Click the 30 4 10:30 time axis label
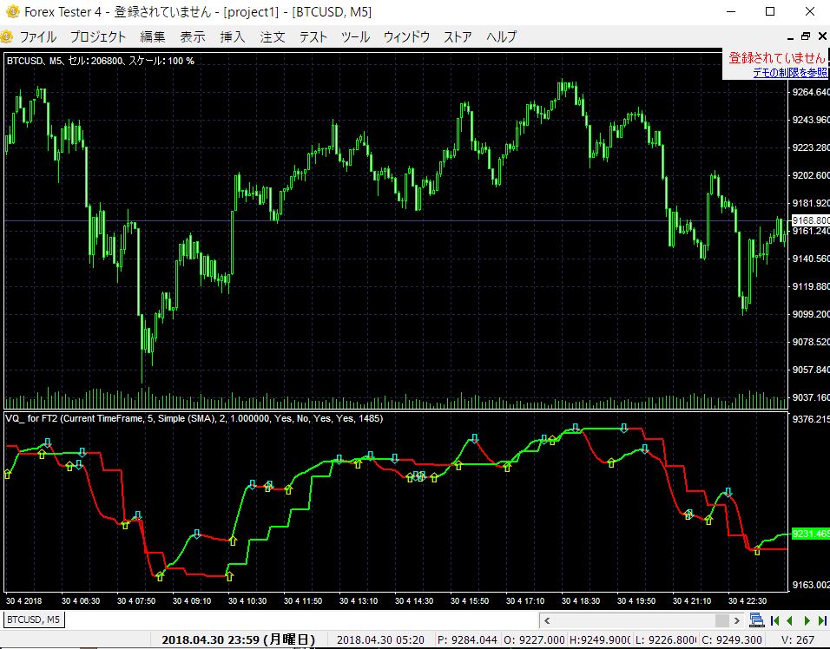 (247, 601)
